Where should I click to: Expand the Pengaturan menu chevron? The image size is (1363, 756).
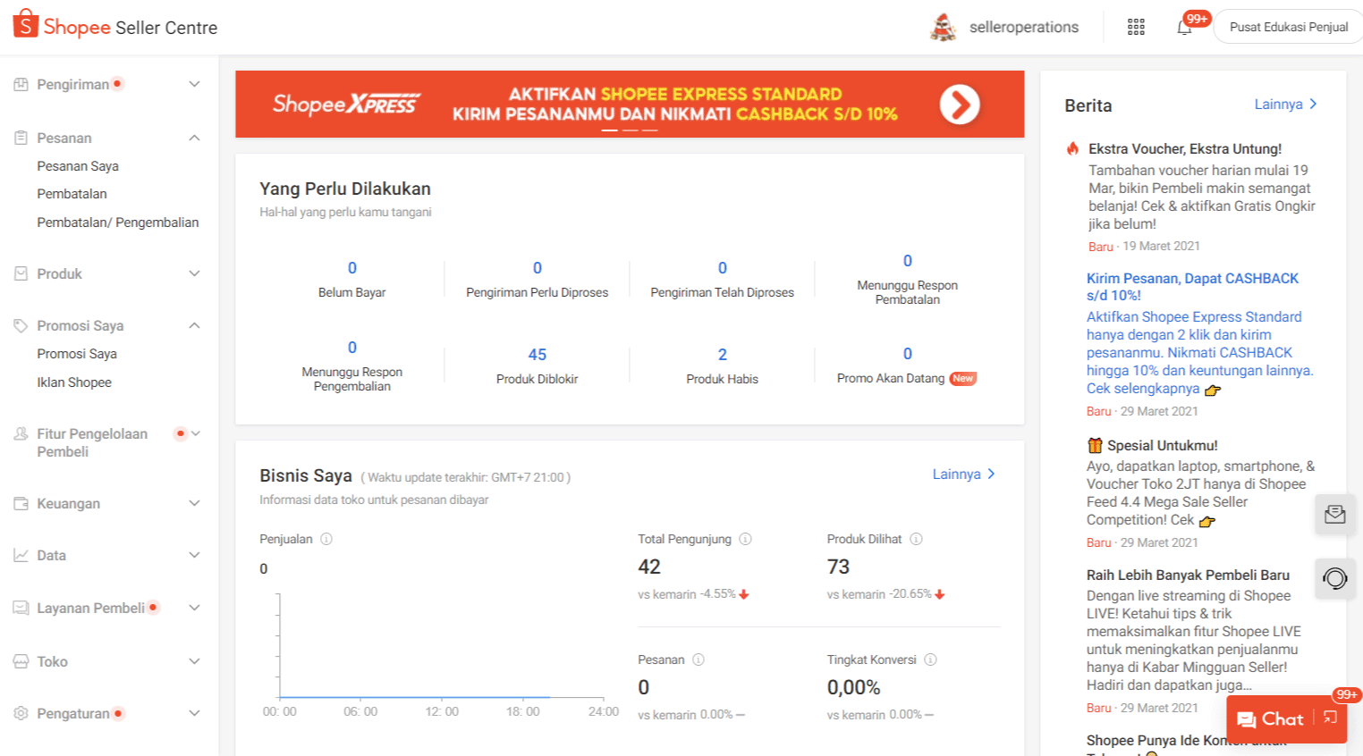pos(194,713)
